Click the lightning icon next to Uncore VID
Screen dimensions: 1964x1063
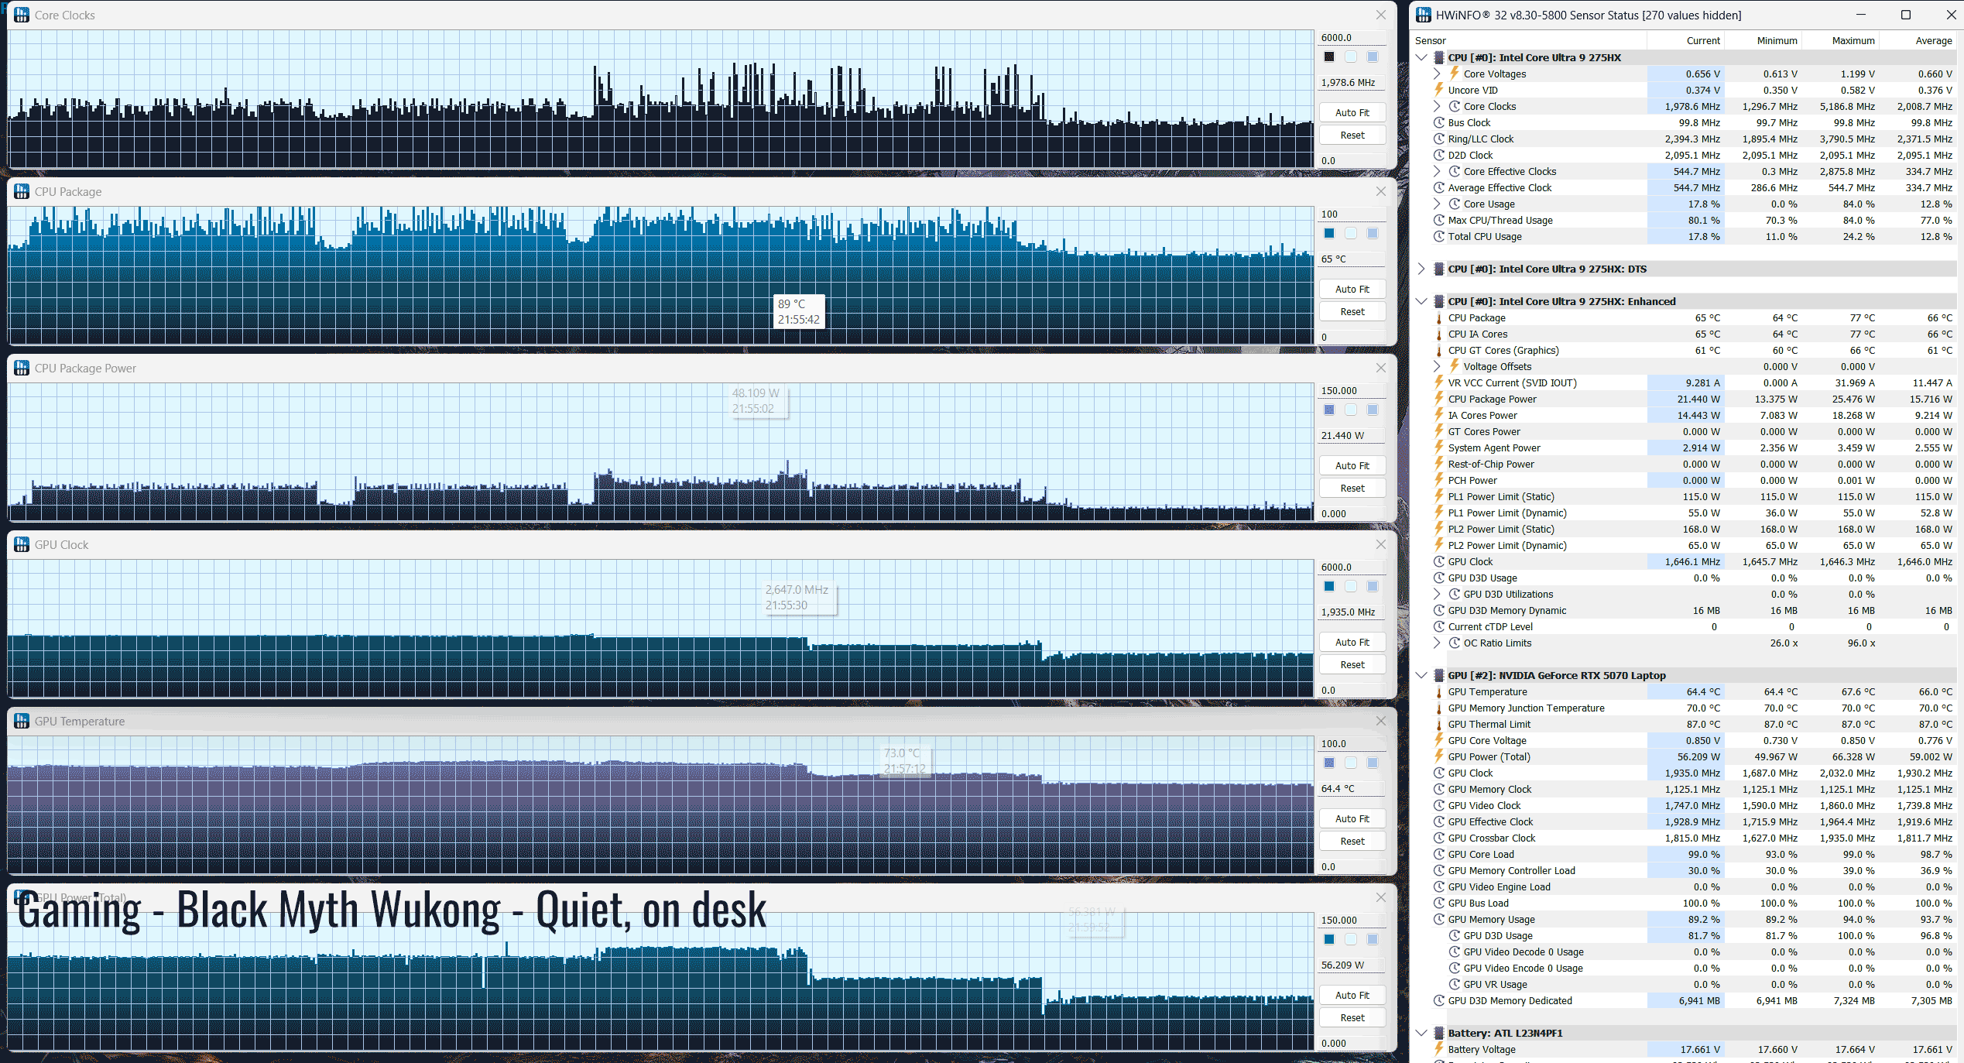pyautogui.click(x=1439, y=90)
